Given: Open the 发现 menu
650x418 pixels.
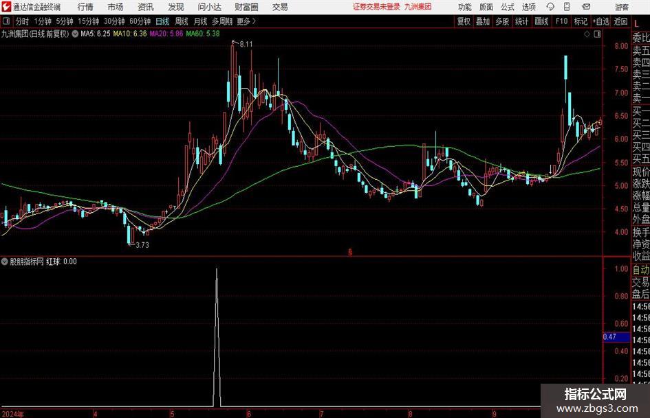Looking at the screenshot, I should 176,7.
